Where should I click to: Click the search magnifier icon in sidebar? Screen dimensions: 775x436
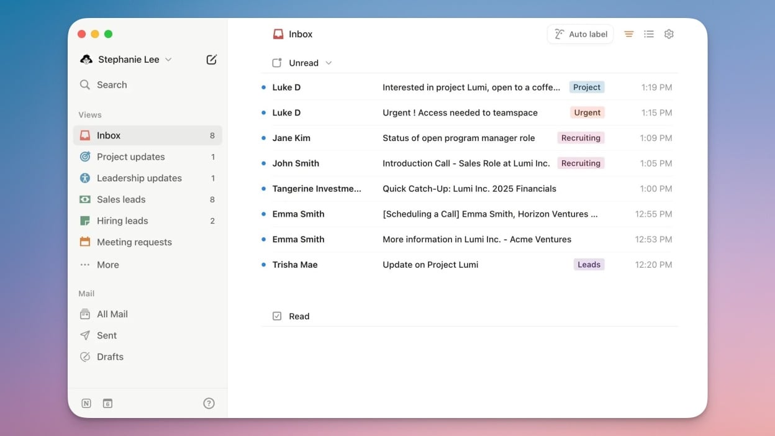tap(85, 85)
